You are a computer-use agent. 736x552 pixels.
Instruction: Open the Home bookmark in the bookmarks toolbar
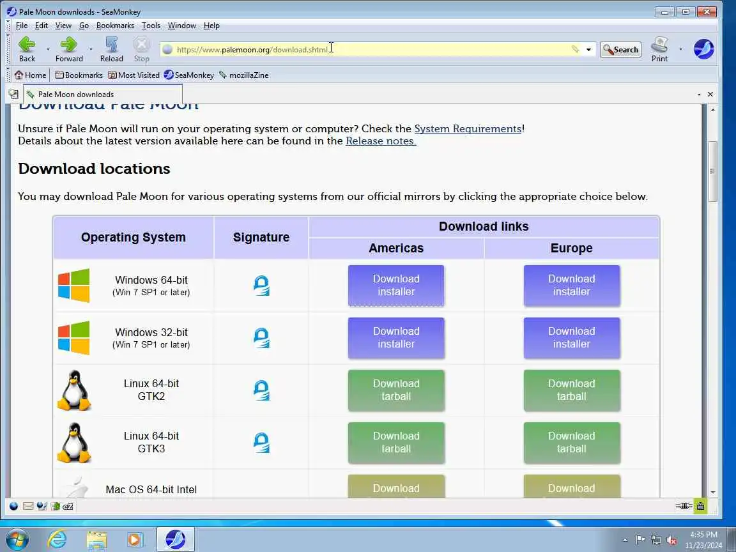point(31,75)
